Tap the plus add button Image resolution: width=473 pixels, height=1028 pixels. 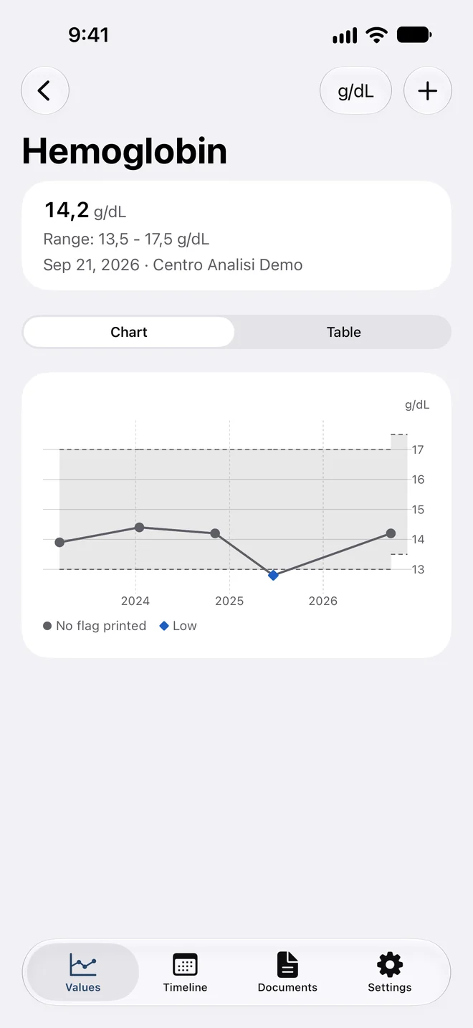pyautogui.click(x=428, y=91)
